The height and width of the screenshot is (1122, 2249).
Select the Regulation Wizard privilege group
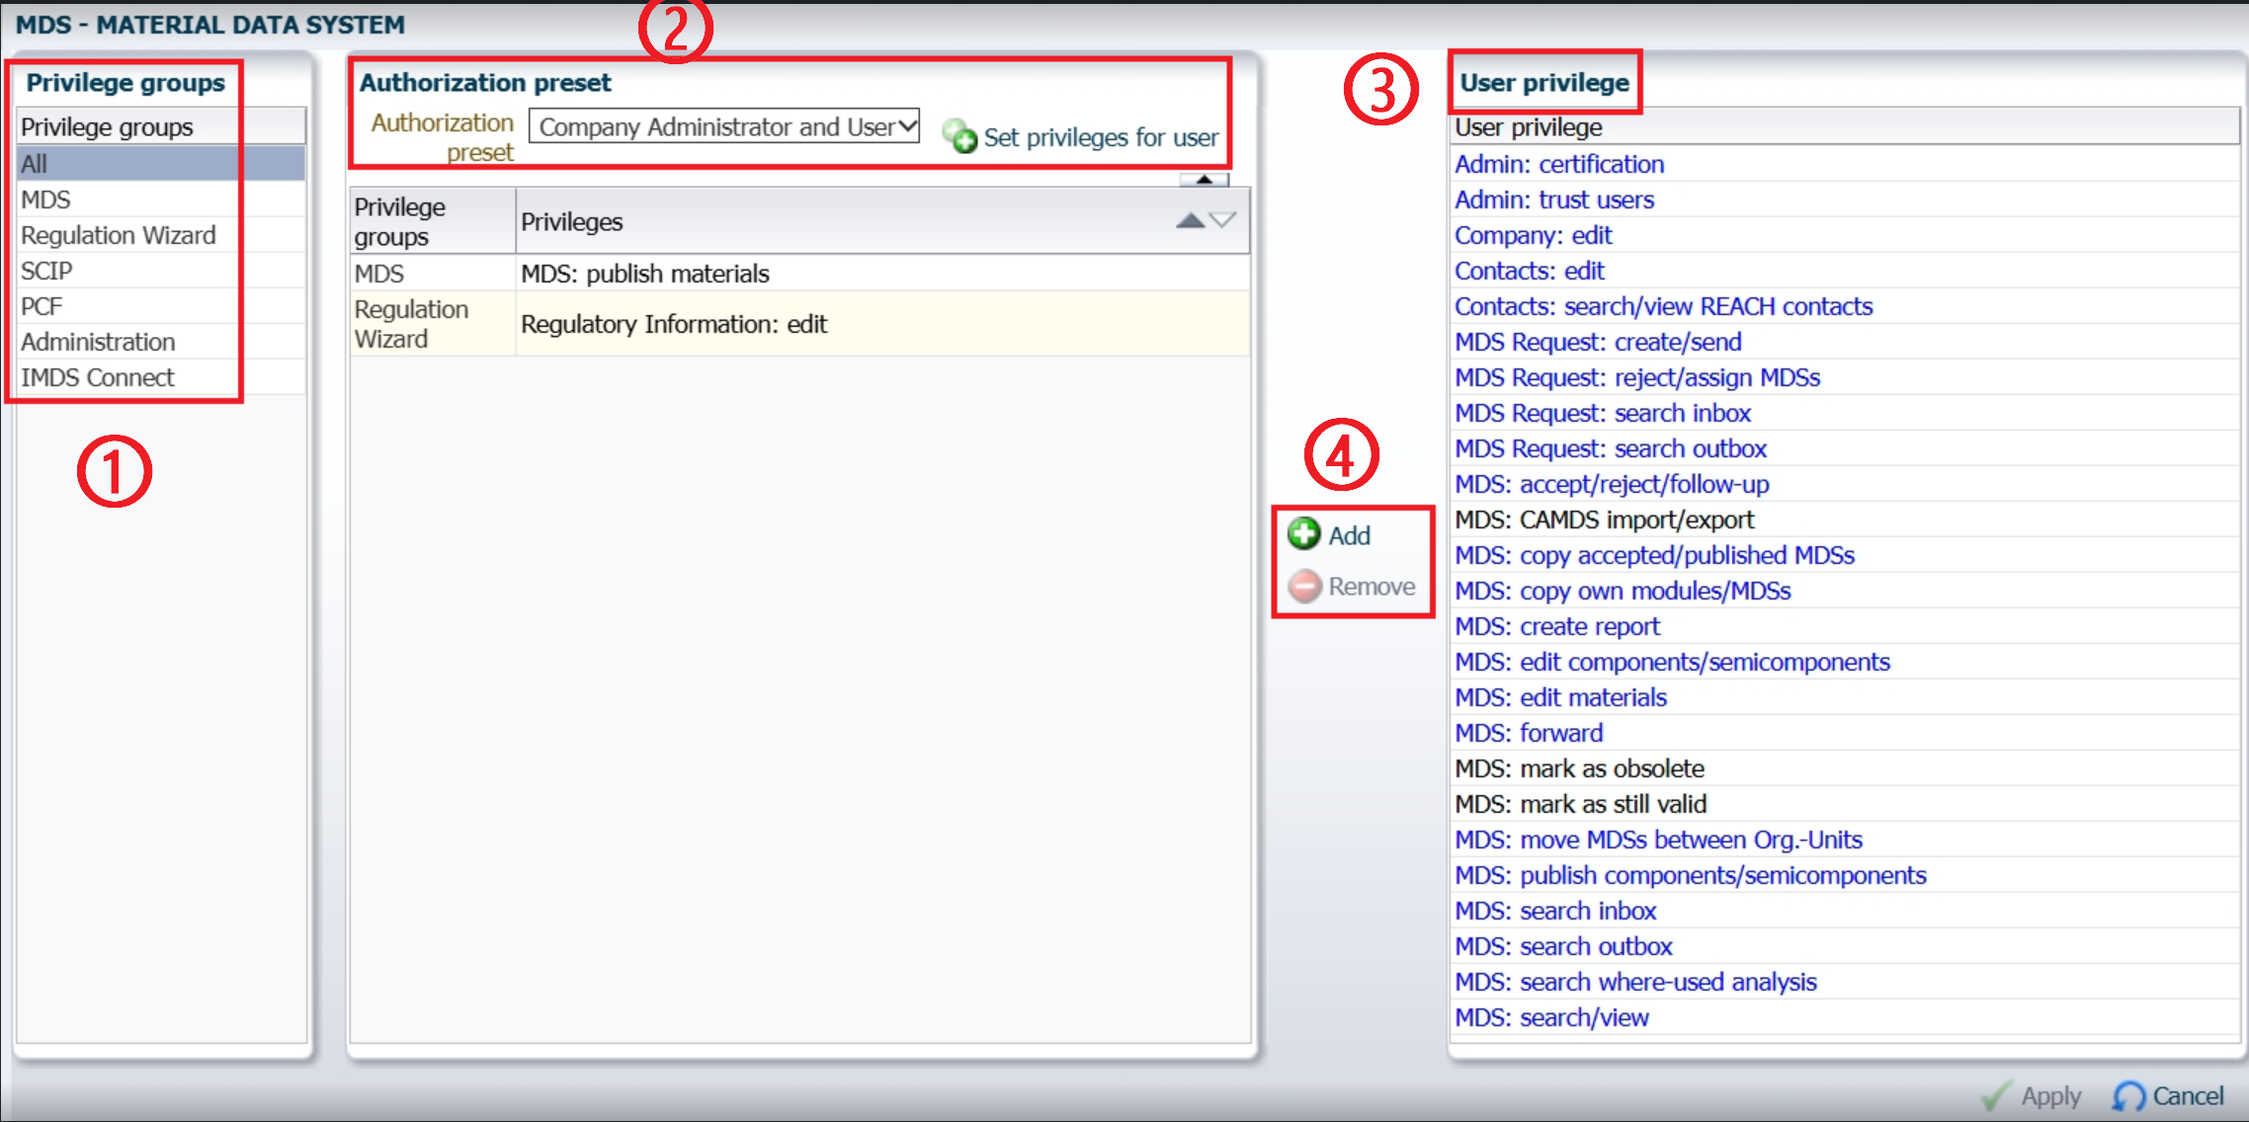pyautogui.click(x=119, y=235)
